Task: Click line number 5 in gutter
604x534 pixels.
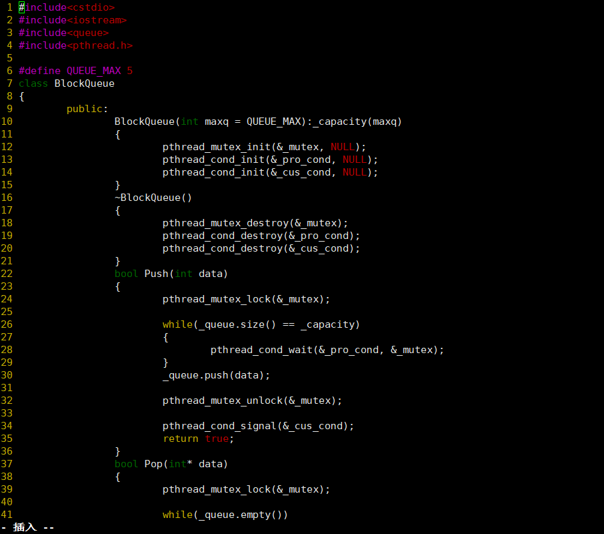Action: point(9,58)
